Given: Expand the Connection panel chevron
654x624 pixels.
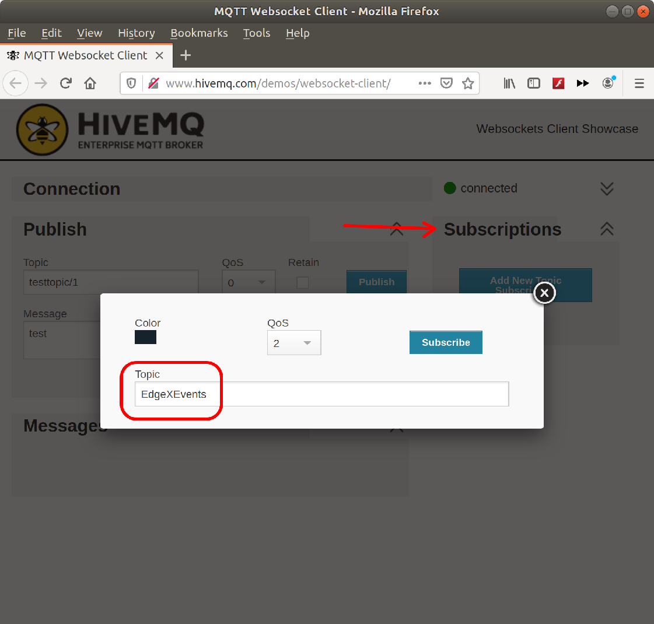Looking at the screenshot, I should [x=607, y=188].
